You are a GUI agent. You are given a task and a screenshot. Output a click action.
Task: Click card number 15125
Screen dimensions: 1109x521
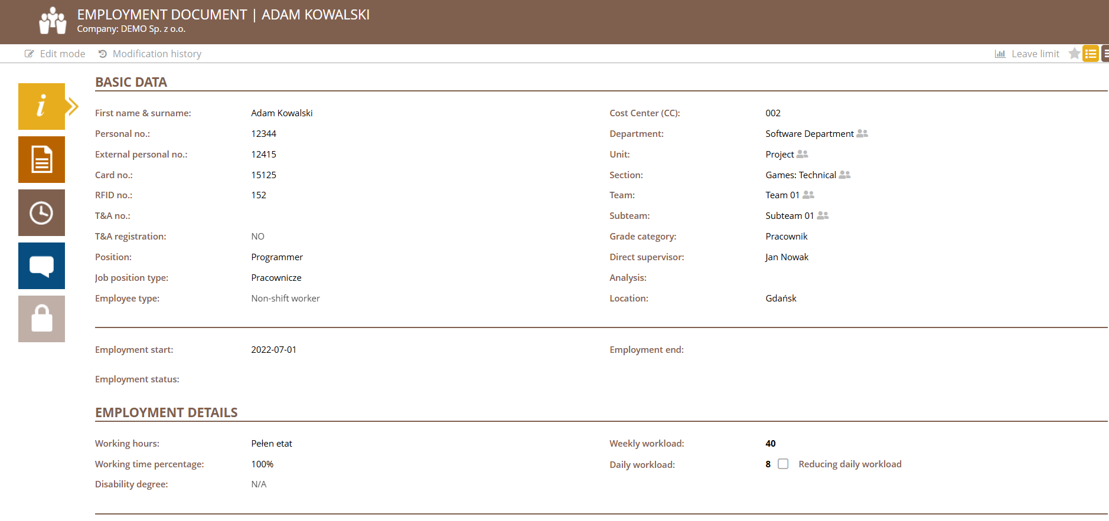point(263,175)
